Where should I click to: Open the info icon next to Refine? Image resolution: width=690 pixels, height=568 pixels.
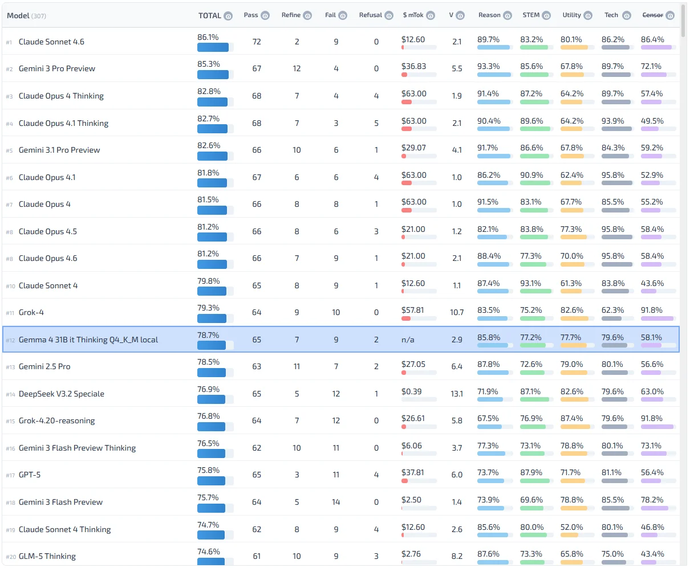click(x=307, y=15)
